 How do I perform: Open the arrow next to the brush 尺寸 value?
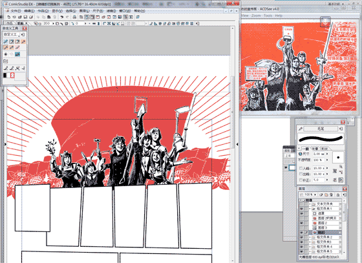[327, 154]
